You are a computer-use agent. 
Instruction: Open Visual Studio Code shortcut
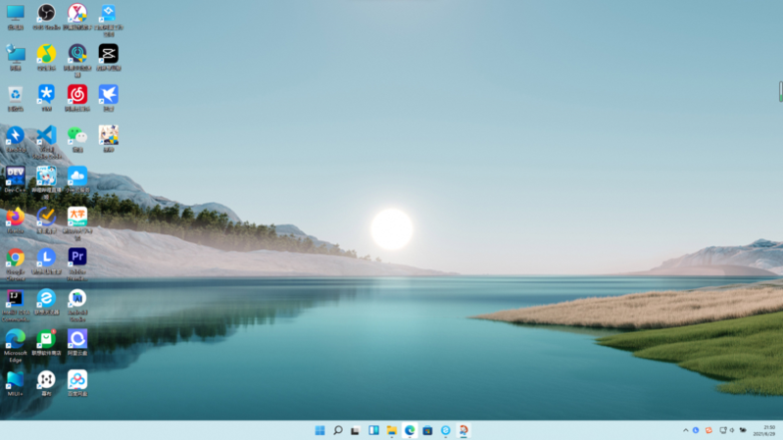tap(46, 135)
